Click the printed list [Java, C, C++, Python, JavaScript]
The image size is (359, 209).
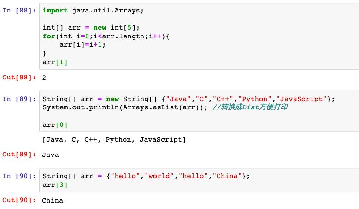(114, 140)
